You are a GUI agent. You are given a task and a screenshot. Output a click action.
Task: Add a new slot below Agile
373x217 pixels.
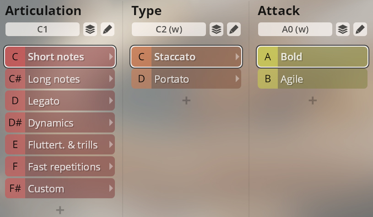coord(313,101)
